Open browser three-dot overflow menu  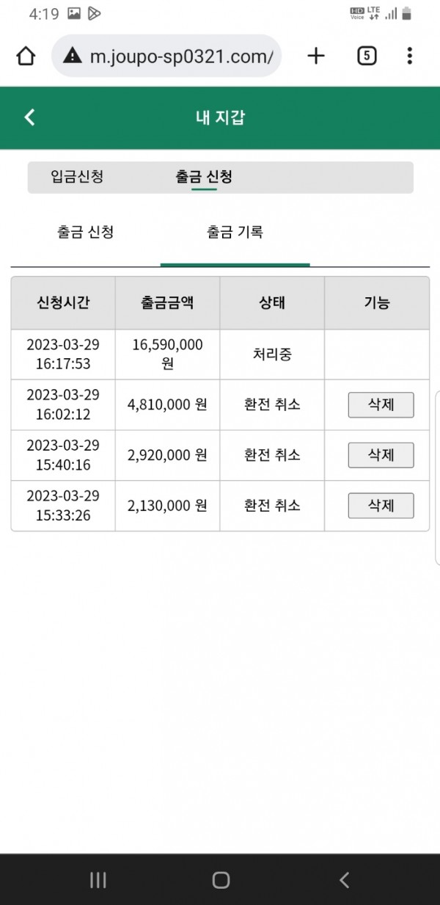(409, 56)
